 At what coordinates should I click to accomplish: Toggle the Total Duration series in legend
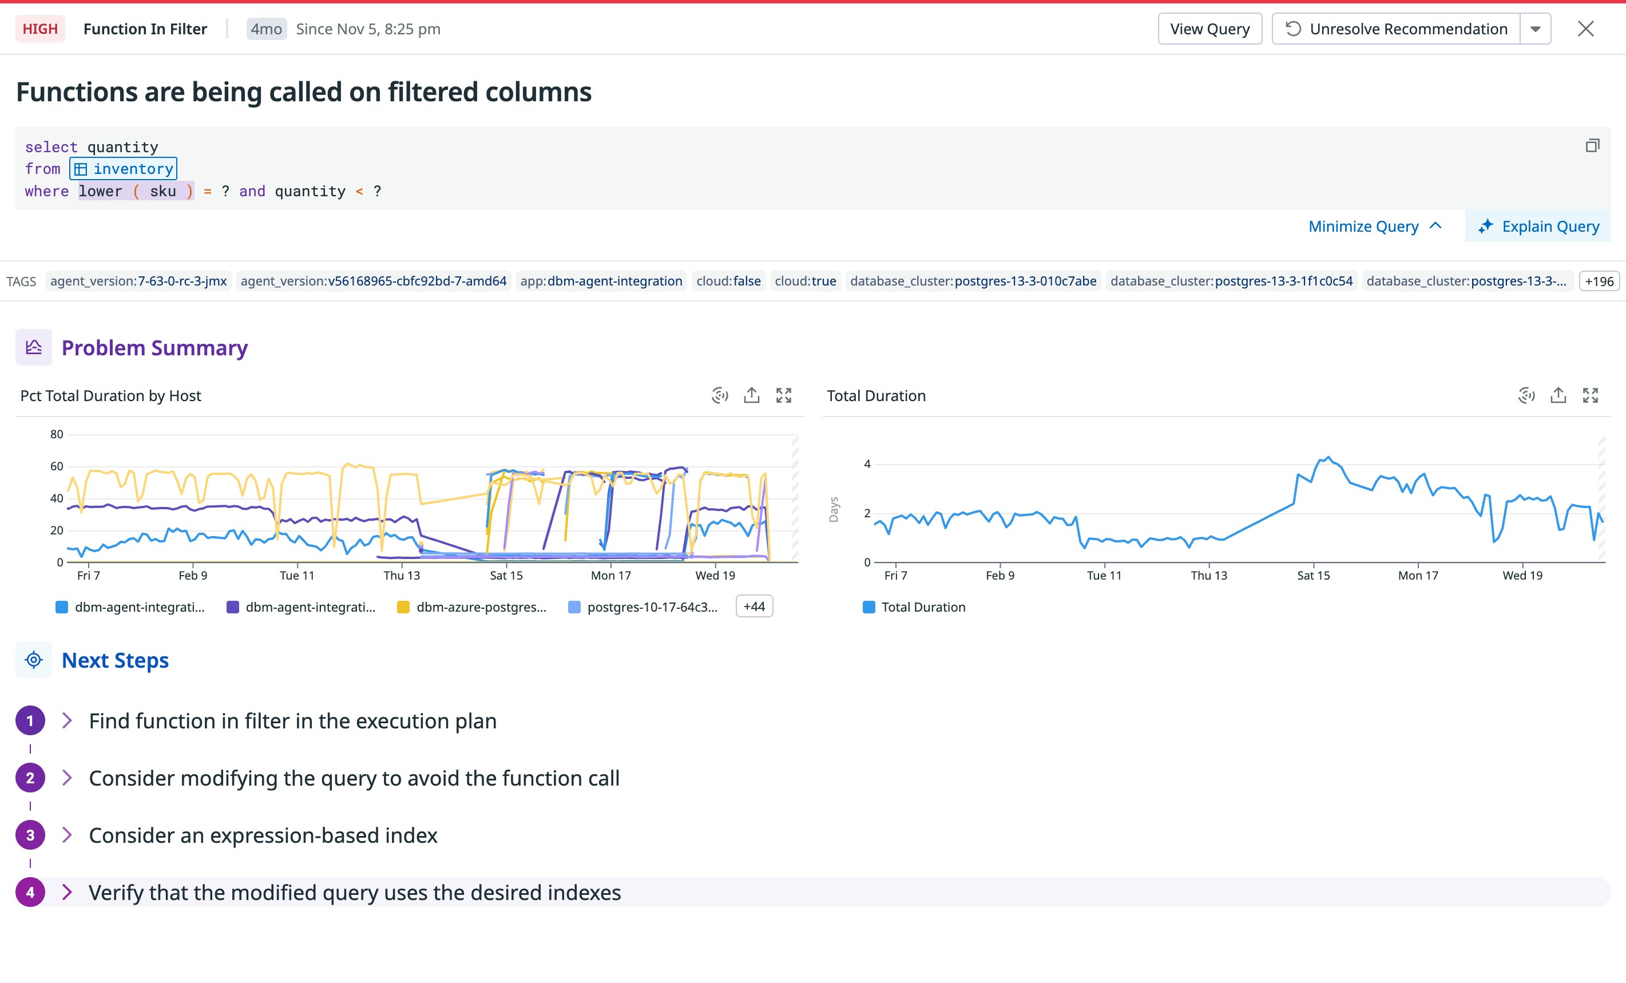point(915,607)
